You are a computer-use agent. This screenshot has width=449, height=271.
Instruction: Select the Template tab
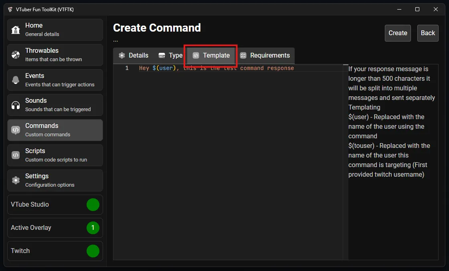(x=211, y=56)
